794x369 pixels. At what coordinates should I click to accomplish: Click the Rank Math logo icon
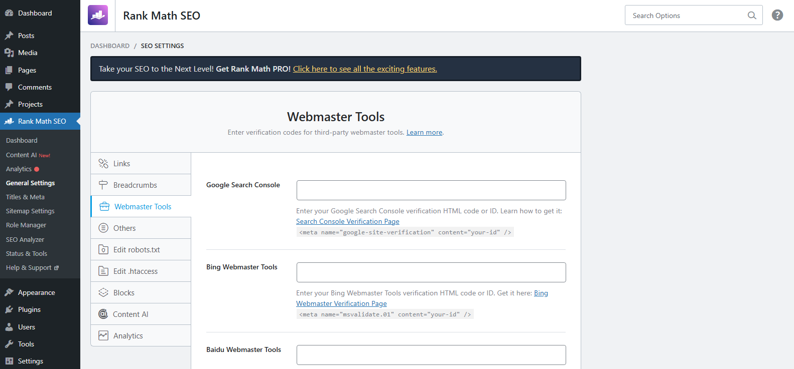pyautogui.click(x=98, y=15)
